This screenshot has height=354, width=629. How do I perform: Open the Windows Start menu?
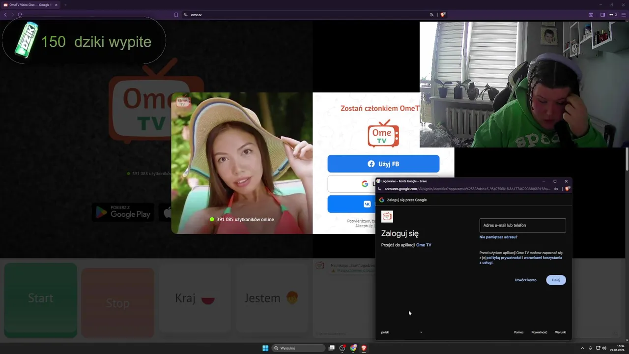click(265, 348)
